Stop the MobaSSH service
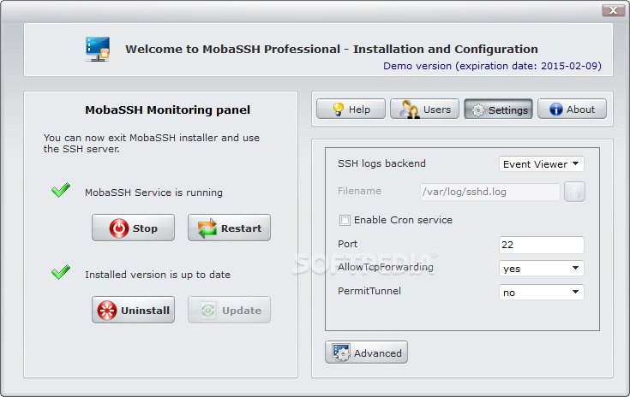 (133, 228)
